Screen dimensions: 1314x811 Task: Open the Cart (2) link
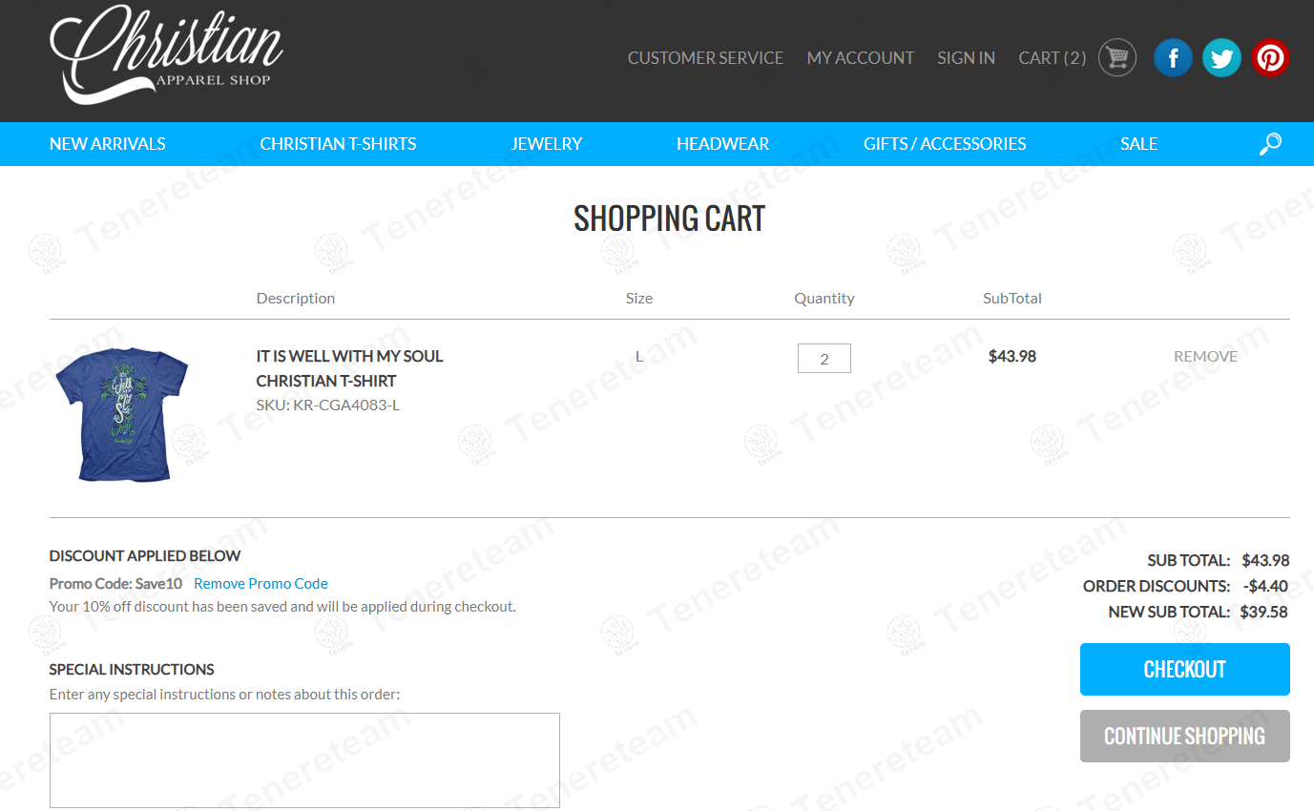click(1053, 58)
